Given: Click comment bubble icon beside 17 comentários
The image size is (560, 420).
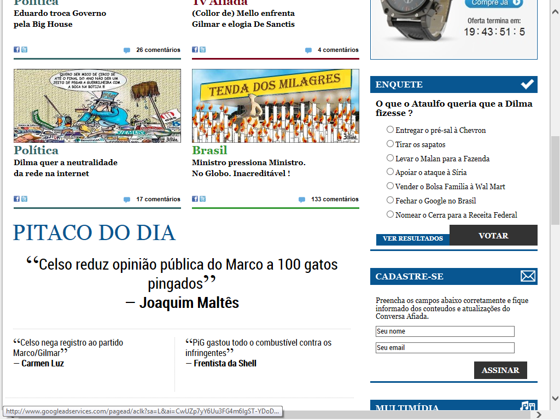Looking at the screenshot, I should click(x=127, y=200).
